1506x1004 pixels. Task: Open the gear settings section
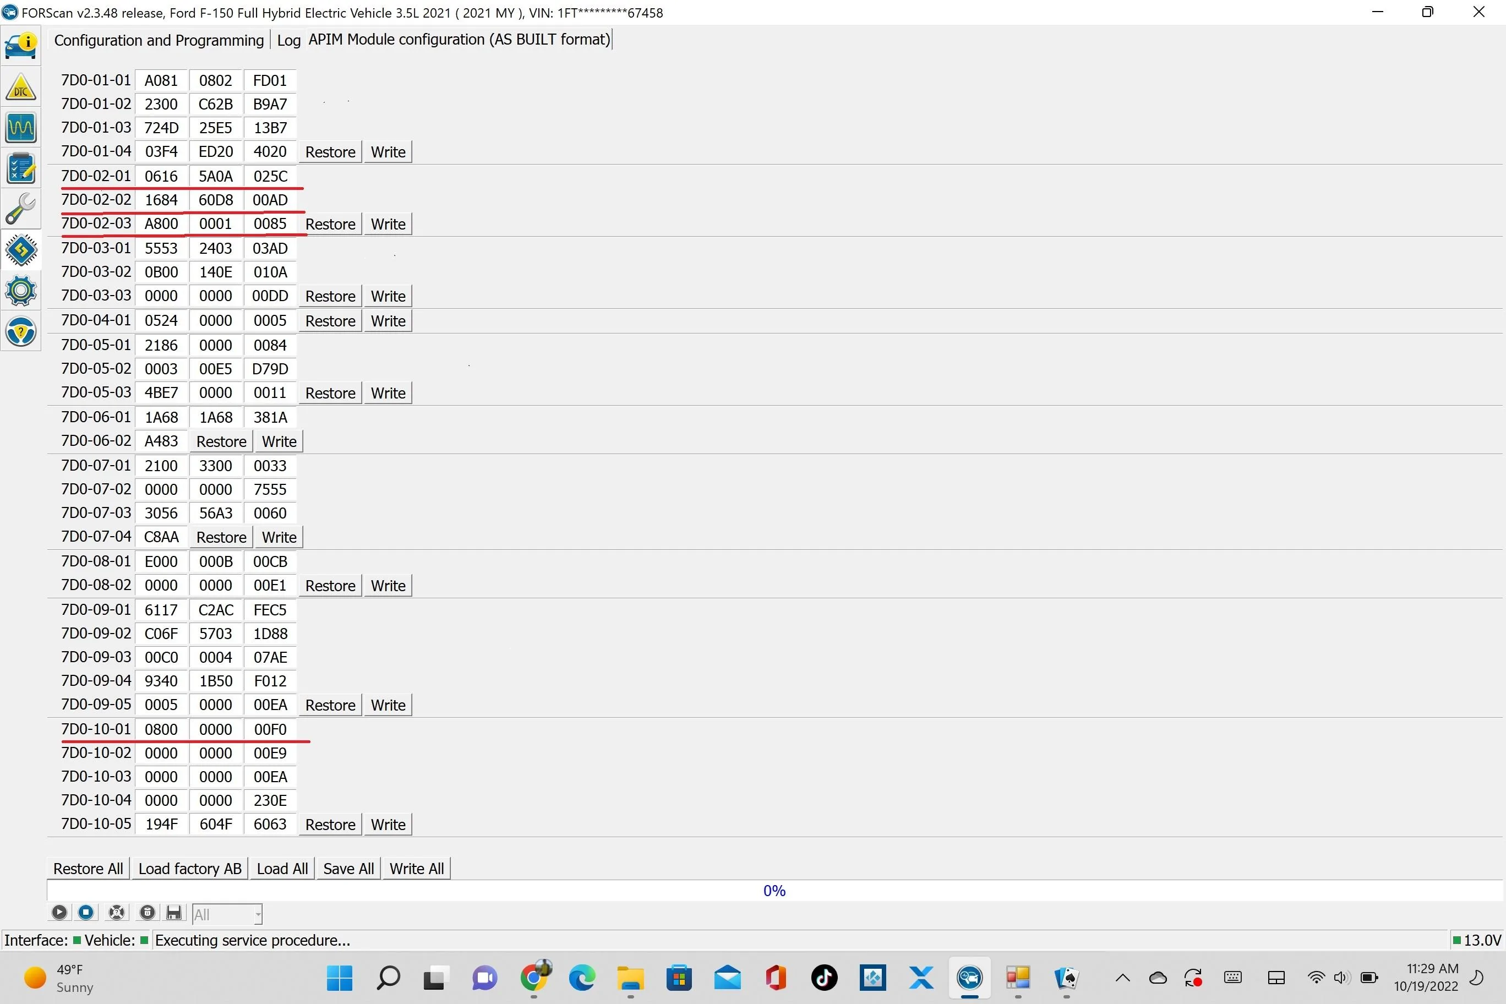(20, 291)
